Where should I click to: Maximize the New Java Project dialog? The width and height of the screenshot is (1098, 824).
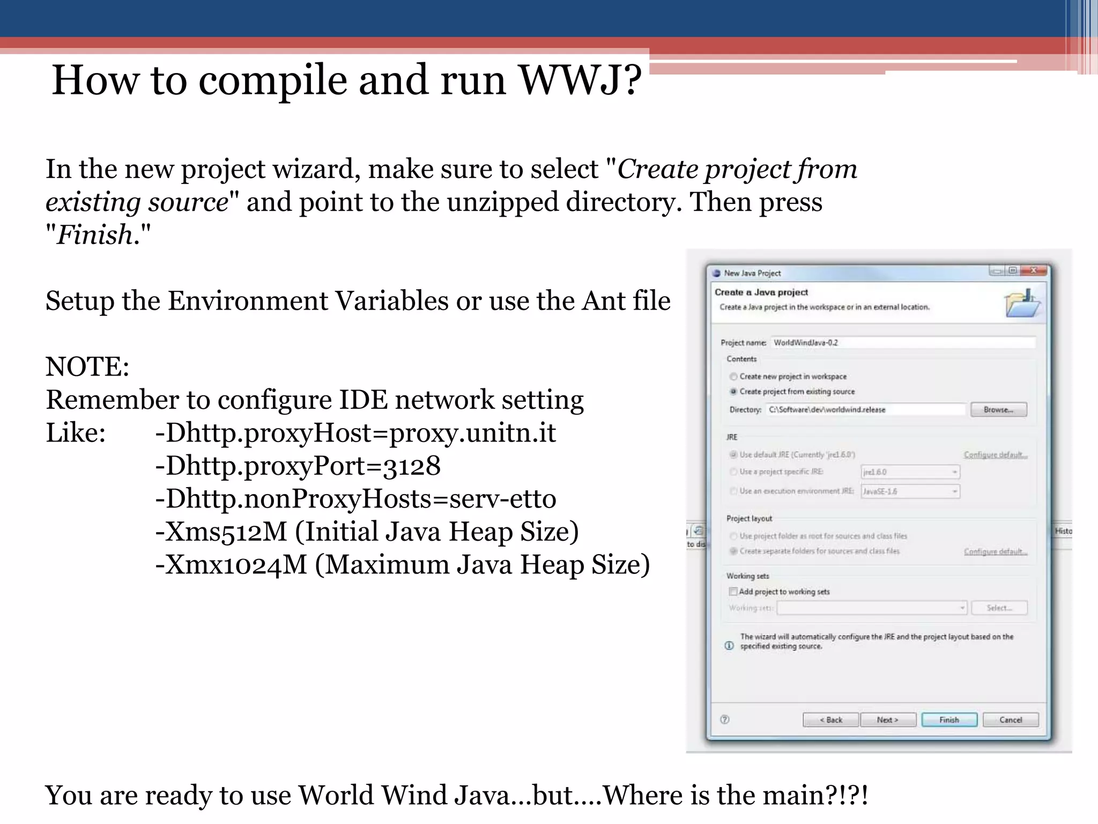click(x=1013, y=271)
